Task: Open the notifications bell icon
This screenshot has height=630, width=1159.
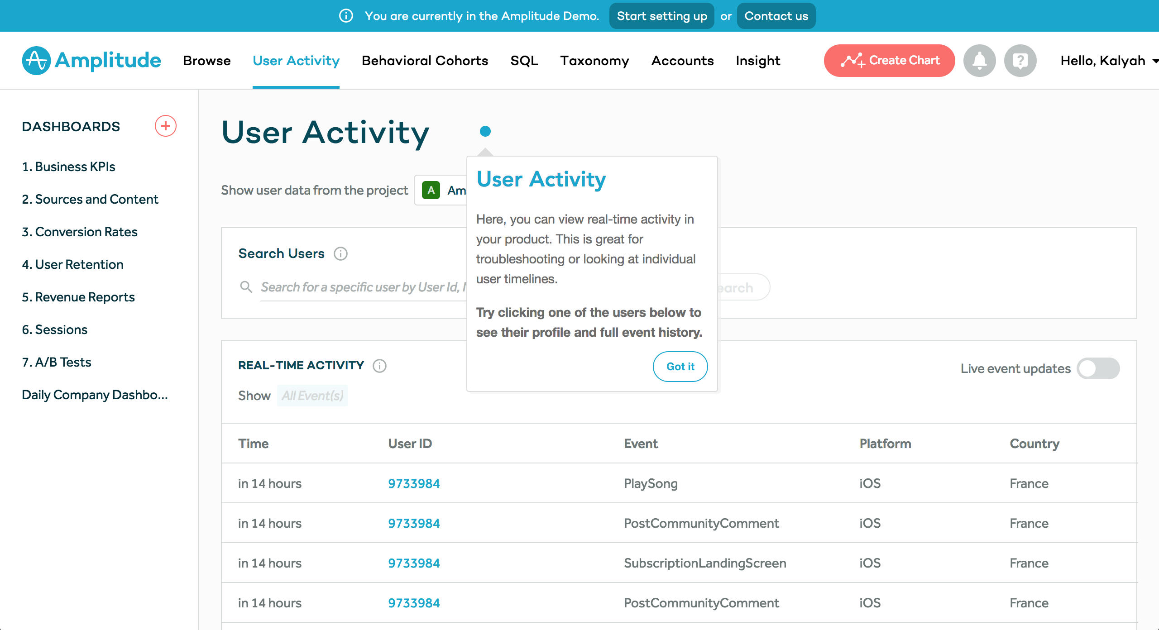Action: [x=979, y=61]
